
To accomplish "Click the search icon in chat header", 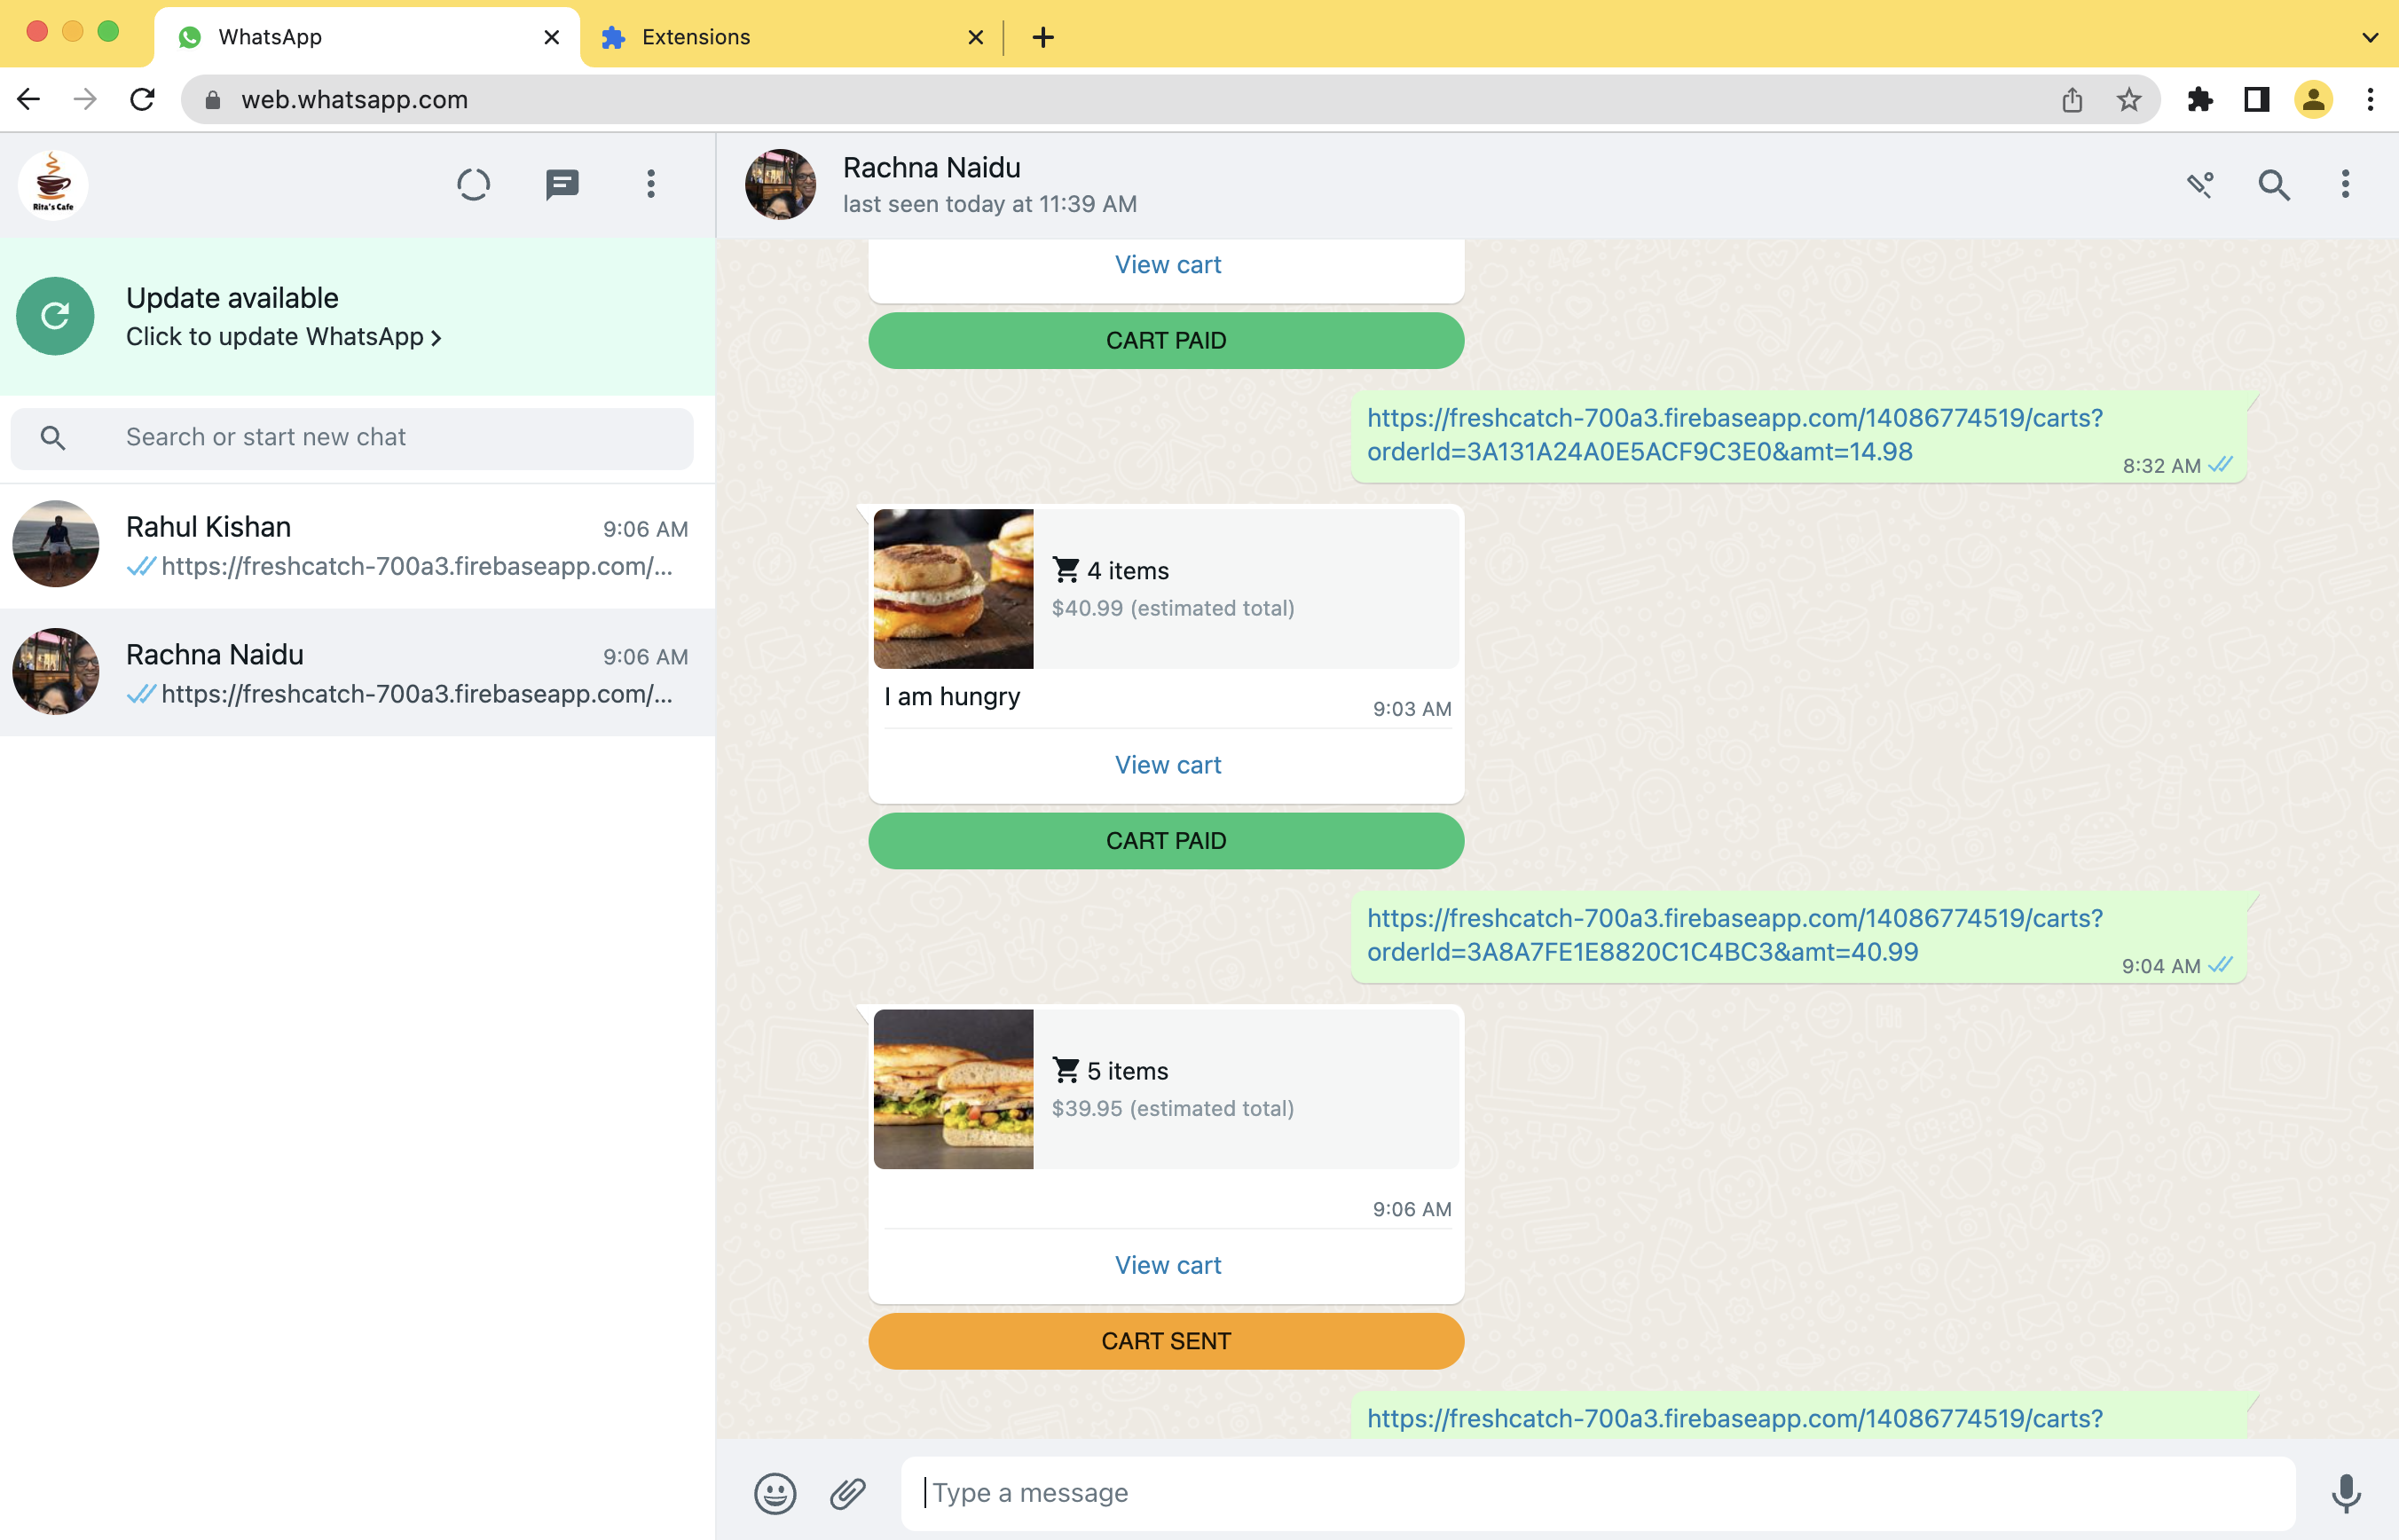I will coord(2273,185).
